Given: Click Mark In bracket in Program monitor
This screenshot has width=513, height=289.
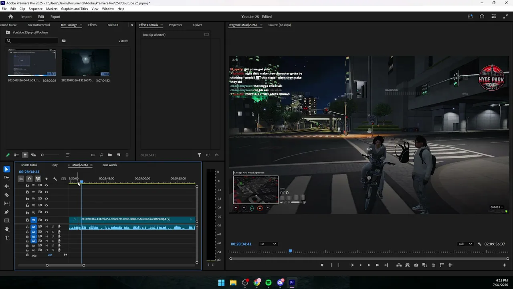Looking at the screenshot, I should (331, 265).
